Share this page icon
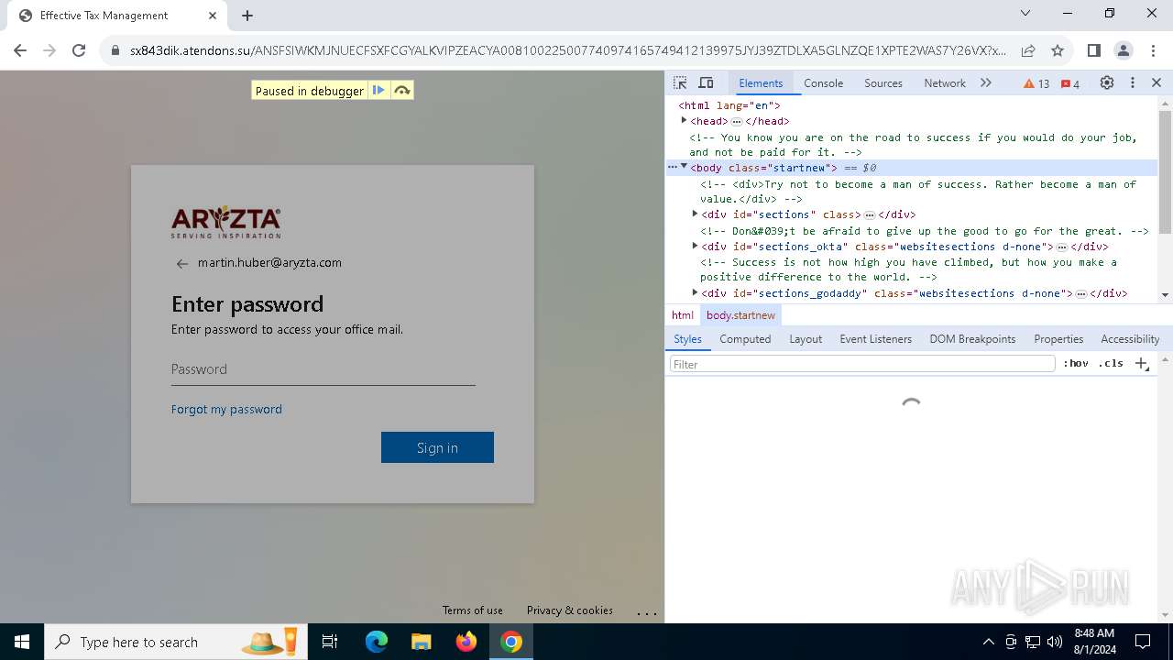Viewport: 1173px width, 660px height. click(x=1028, y=50)
